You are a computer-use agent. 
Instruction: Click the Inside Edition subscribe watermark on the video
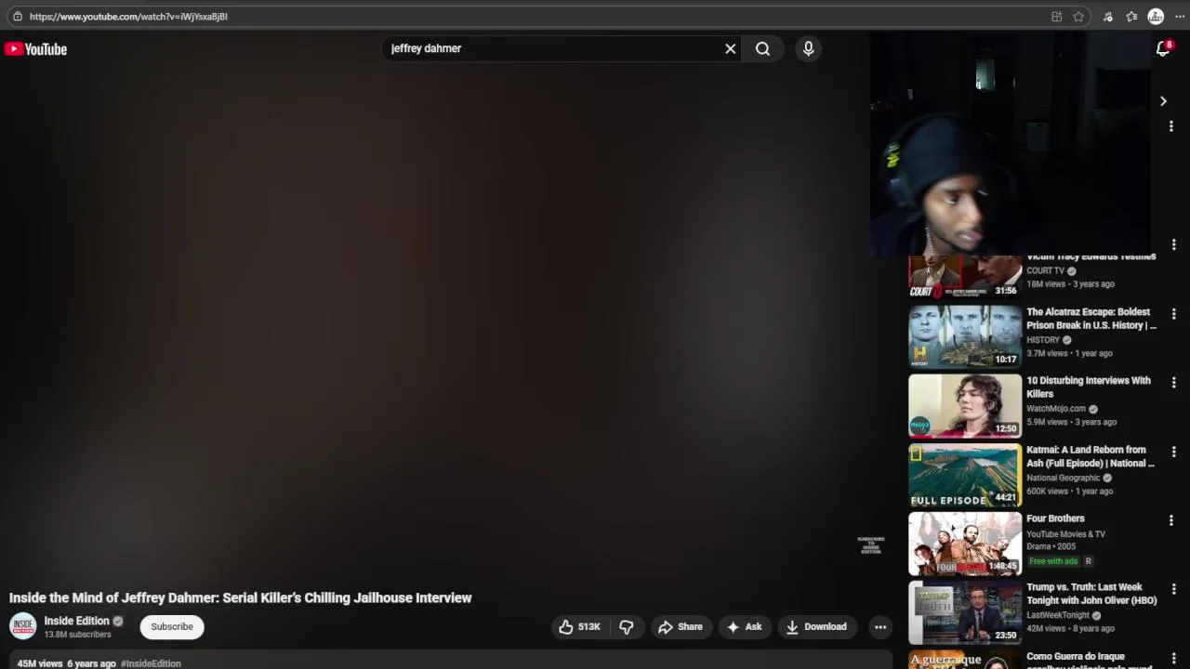tap(871, 544)
